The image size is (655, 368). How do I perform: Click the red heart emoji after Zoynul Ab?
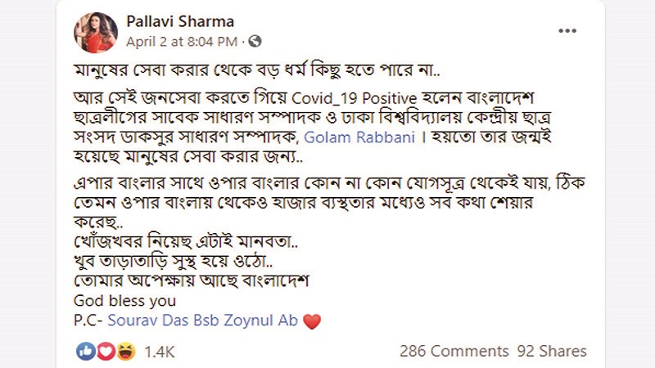tap(312, 321)
